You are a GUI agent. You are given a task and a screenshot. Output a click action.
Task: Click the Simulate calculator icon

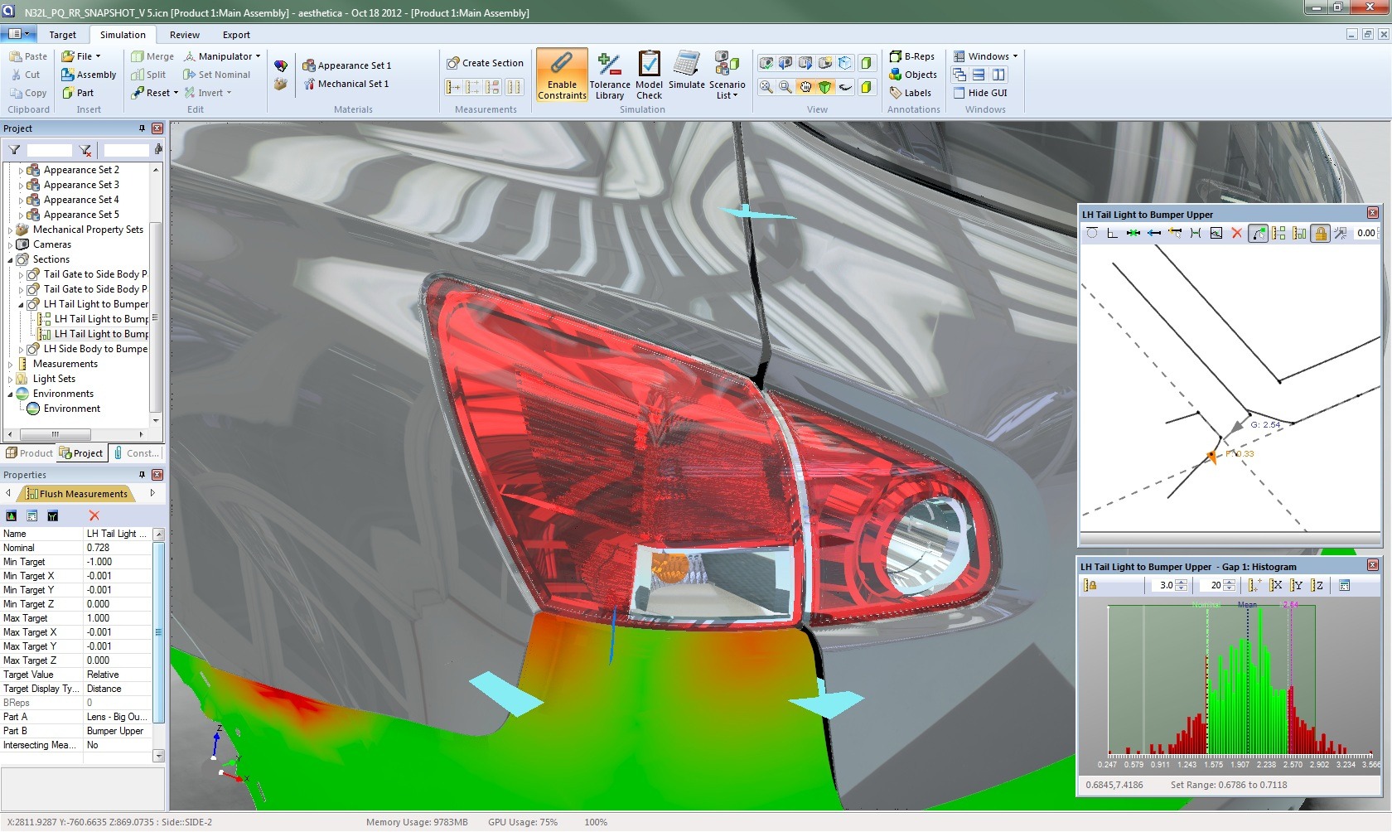click(x=686, y=70)
